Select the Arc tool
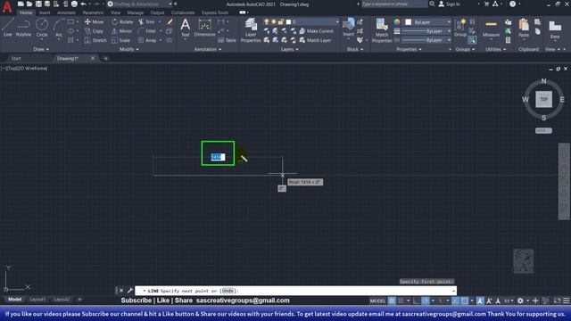This screenshot has width=571, height=321. tap(59, 28)
